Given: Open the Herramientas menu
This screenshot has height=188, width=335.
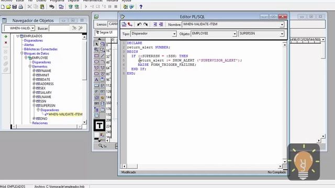Looking at the screenshot, I should coord(93,1).
